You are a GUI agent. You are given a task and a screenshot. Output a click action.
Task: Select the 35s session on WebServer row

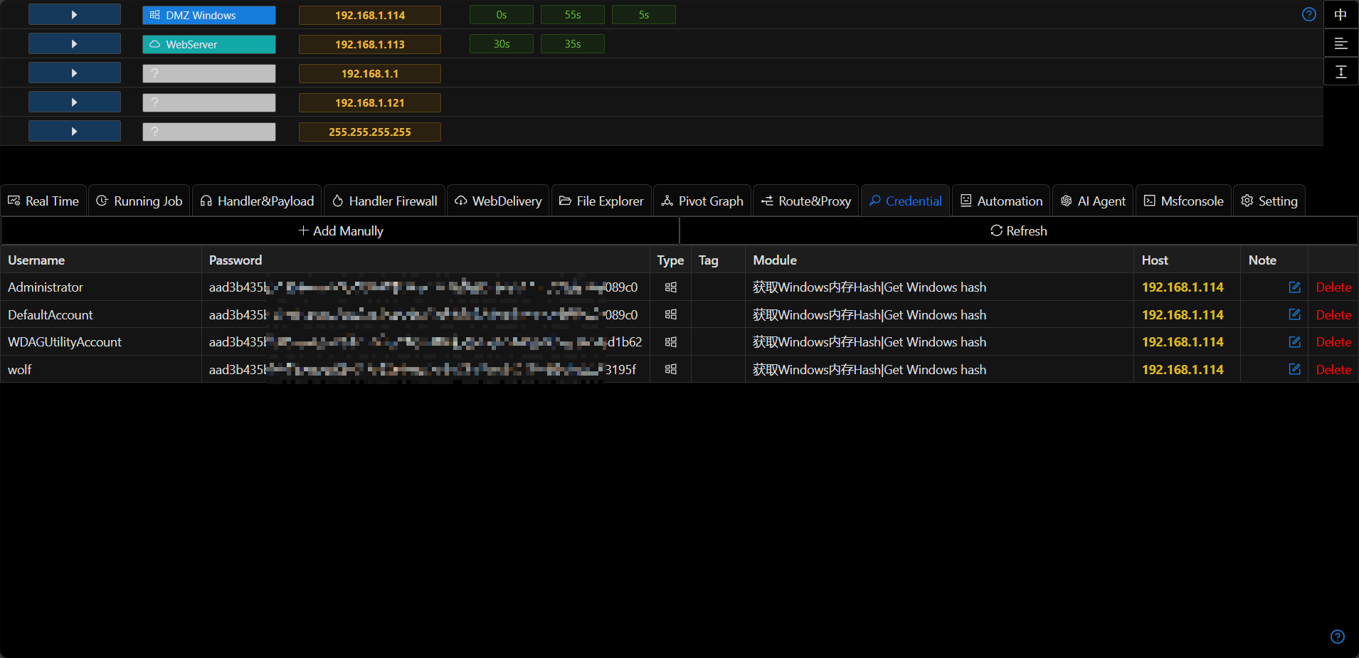(573, 44)
